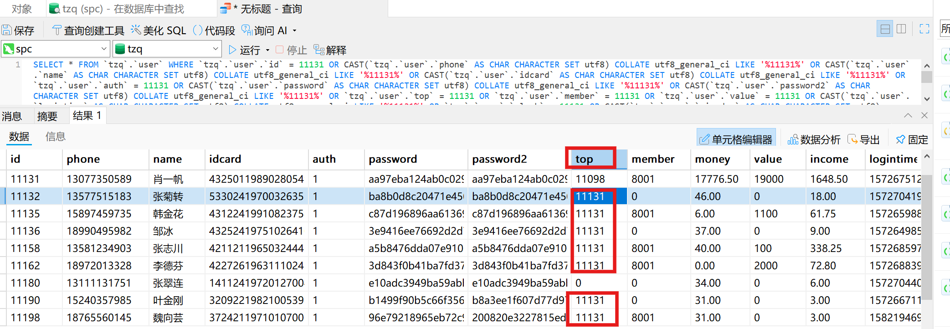Viewport: 950px width, 329px height.
Task: Expand the tzq database dropdown
Action: [216, 49]
